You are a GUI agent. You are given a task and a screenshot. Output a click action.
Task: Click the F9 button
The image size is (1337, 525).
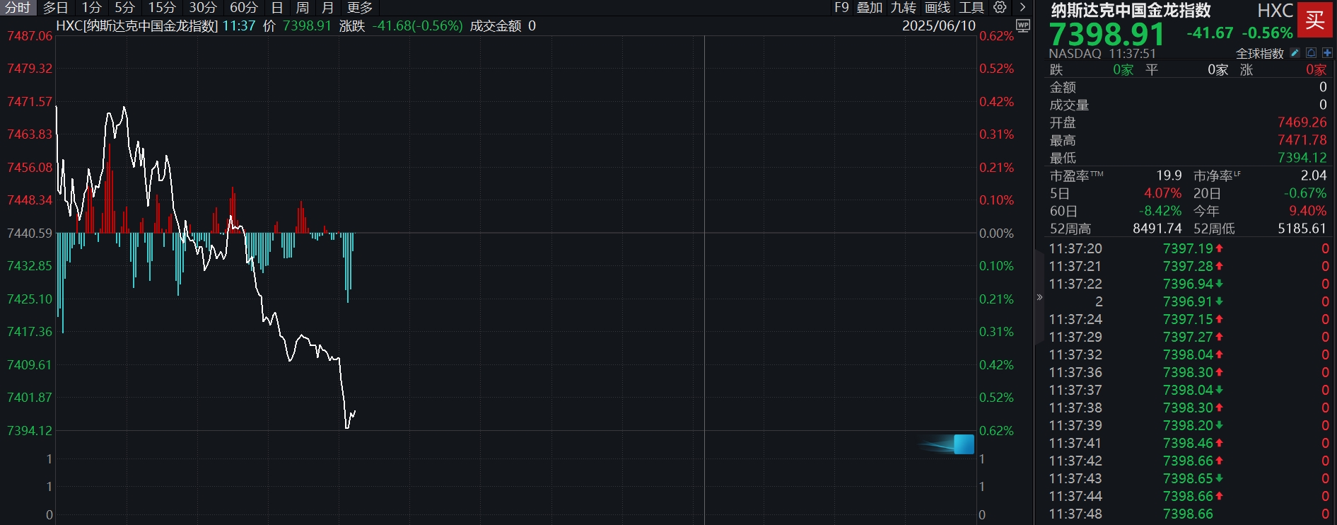pos(841,8)
